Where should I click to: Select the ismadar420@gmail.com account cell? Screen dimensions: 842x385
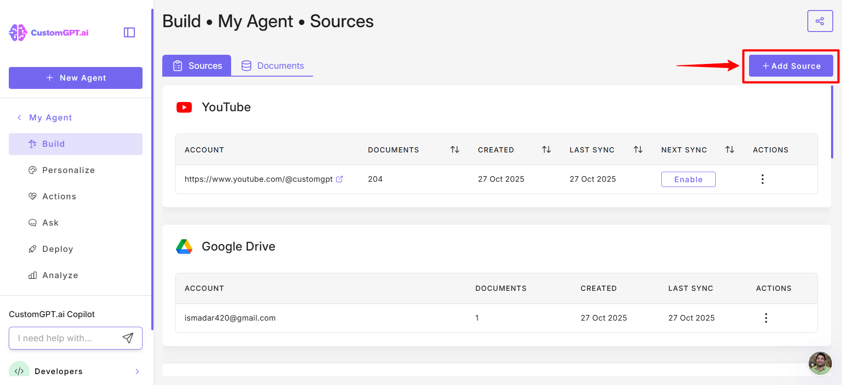tap(230, 318)
